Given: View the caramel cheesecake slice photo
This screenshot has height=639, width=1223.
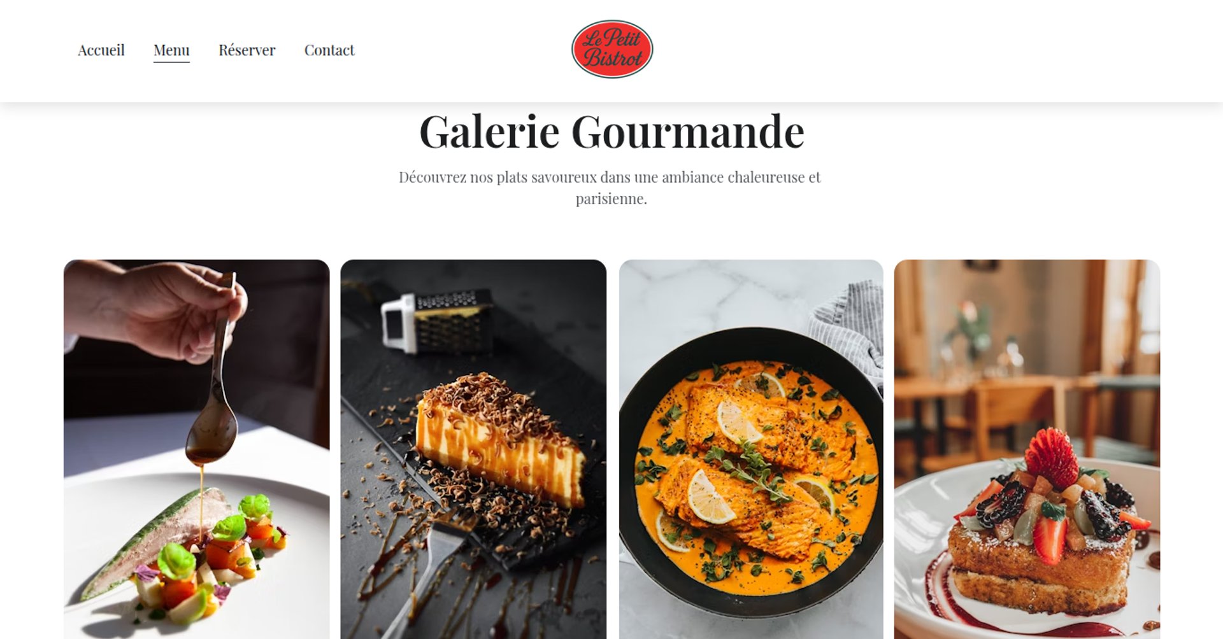Looking at the screenshot, I should tap(473, 449).
